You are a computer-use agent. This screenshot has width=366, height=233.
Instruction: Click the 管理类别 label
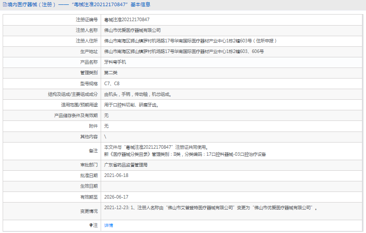coord(89,73)
